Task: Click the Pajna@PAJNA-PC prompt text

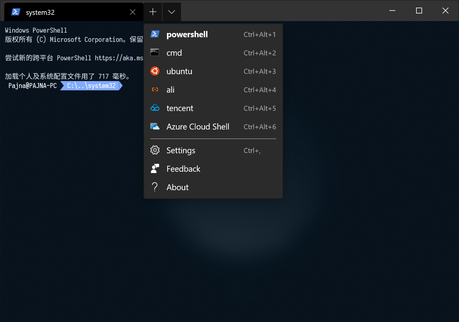Action: (33, 86)
